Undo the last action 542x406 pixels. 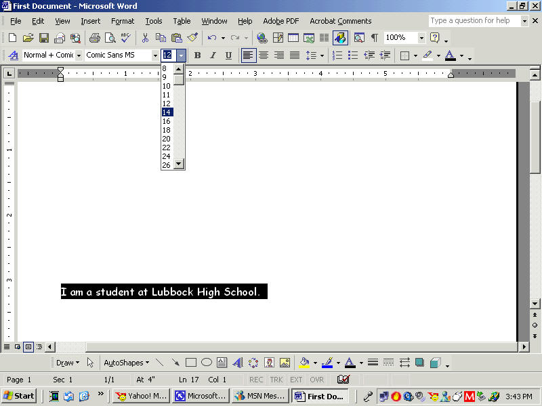tap(212, 38)
